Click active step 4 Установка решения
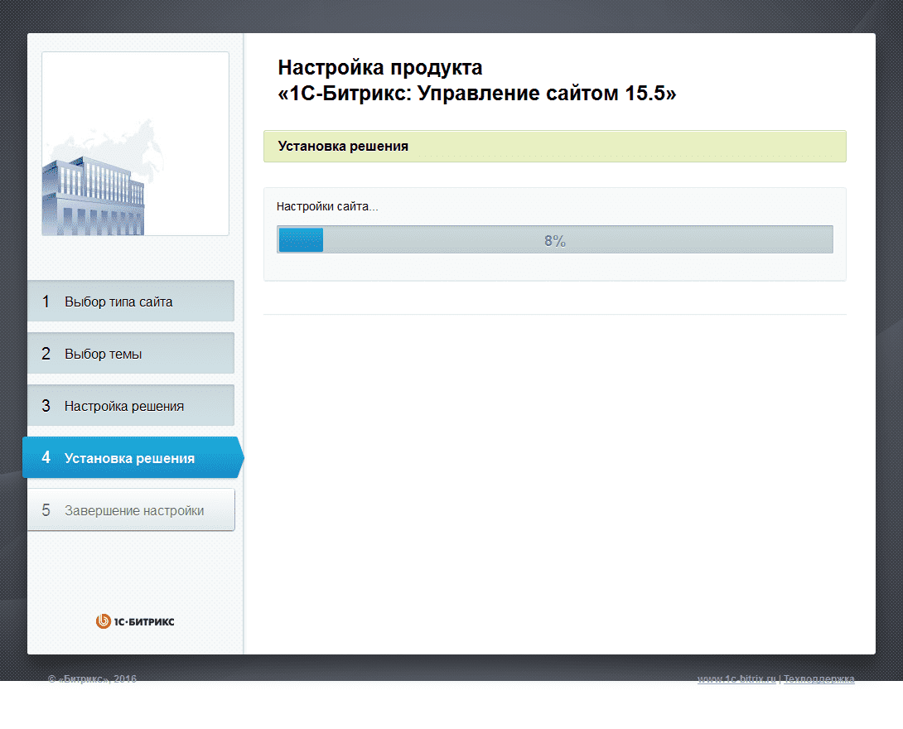903x729 pixels. (133, 458)
